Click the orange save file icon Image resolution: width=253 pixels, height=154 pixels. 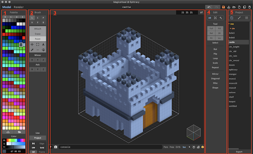tap(223, 7)
